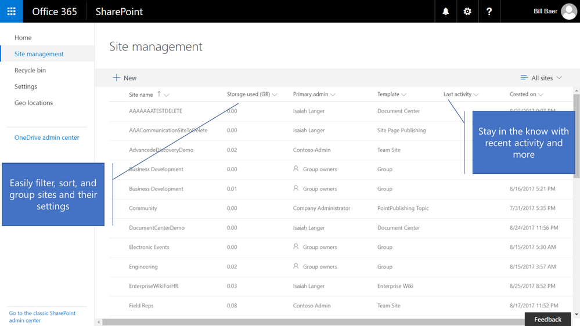Expand the Site name column chevron

167,95
